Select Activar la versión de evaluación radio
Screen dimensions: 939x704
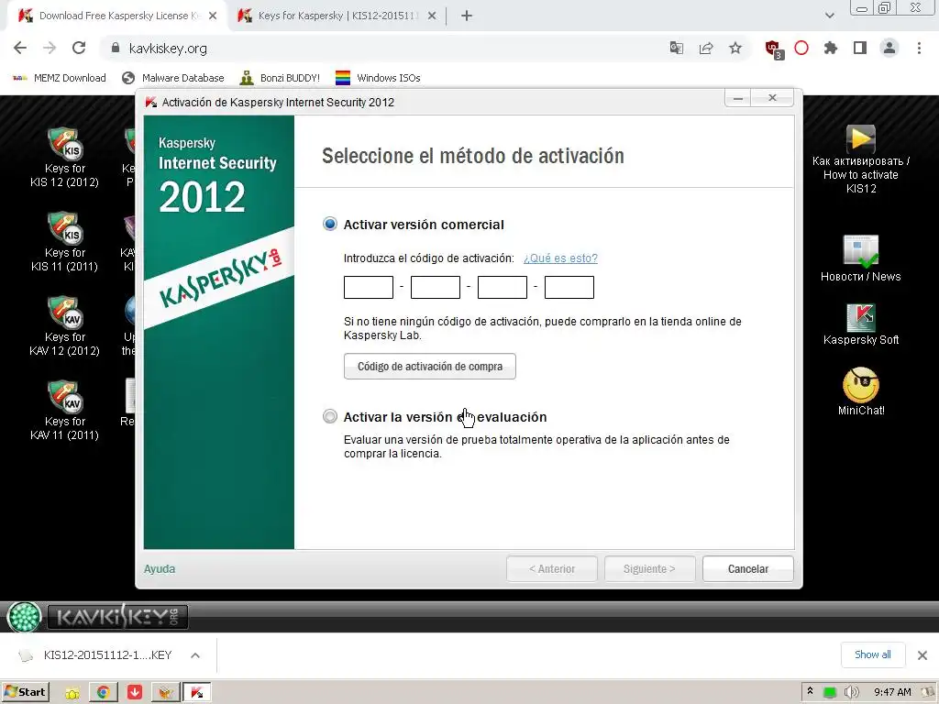coord(329,416)
